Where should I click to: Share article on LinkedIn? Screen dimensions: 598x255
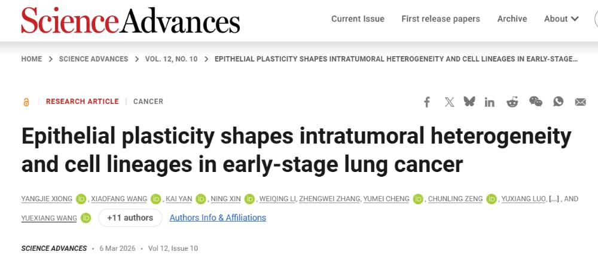pos(490,102)
